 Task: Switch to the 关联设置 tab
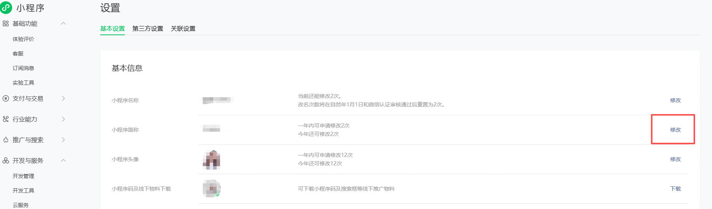pos(183,29)
